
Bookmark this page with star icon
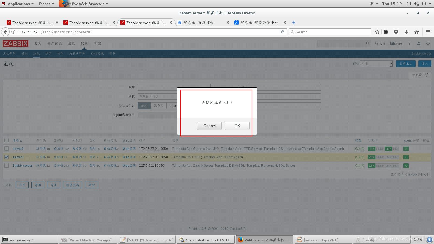point(377,32)
